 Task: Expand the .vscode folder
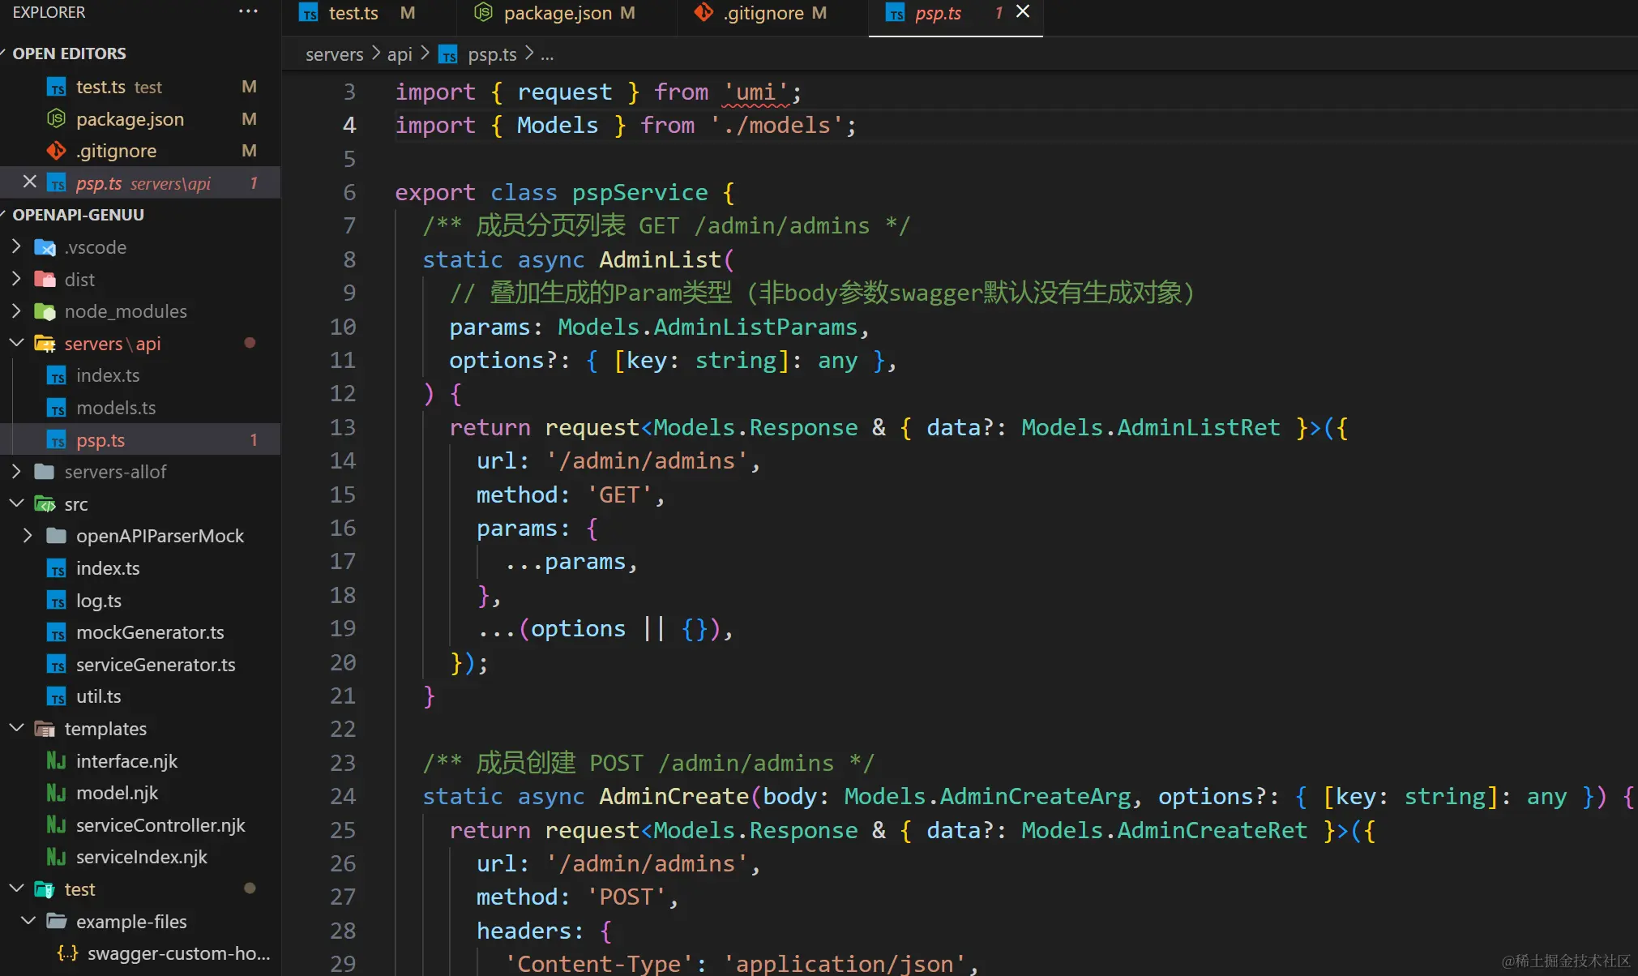coord(16,246)
